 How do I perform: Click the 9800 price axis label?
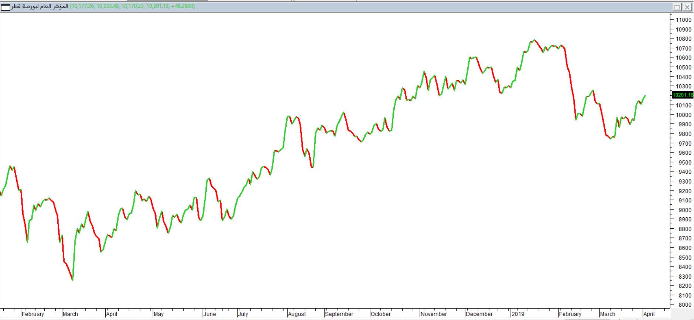click(x=684, y=134)
